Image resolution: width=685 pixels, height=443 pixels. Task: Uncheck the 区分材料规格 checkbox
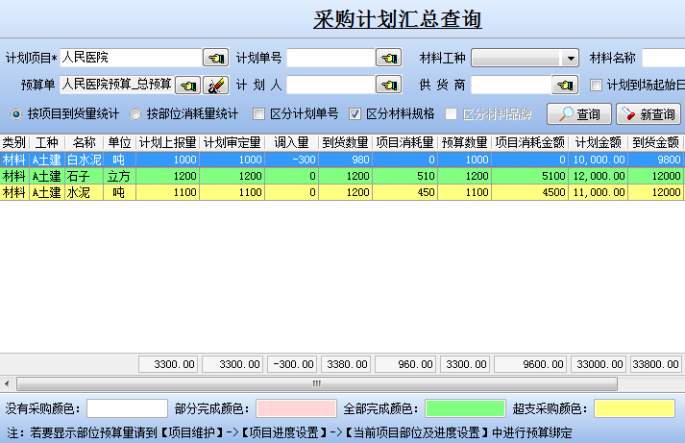pyautogui.click(x=355, y=114)
